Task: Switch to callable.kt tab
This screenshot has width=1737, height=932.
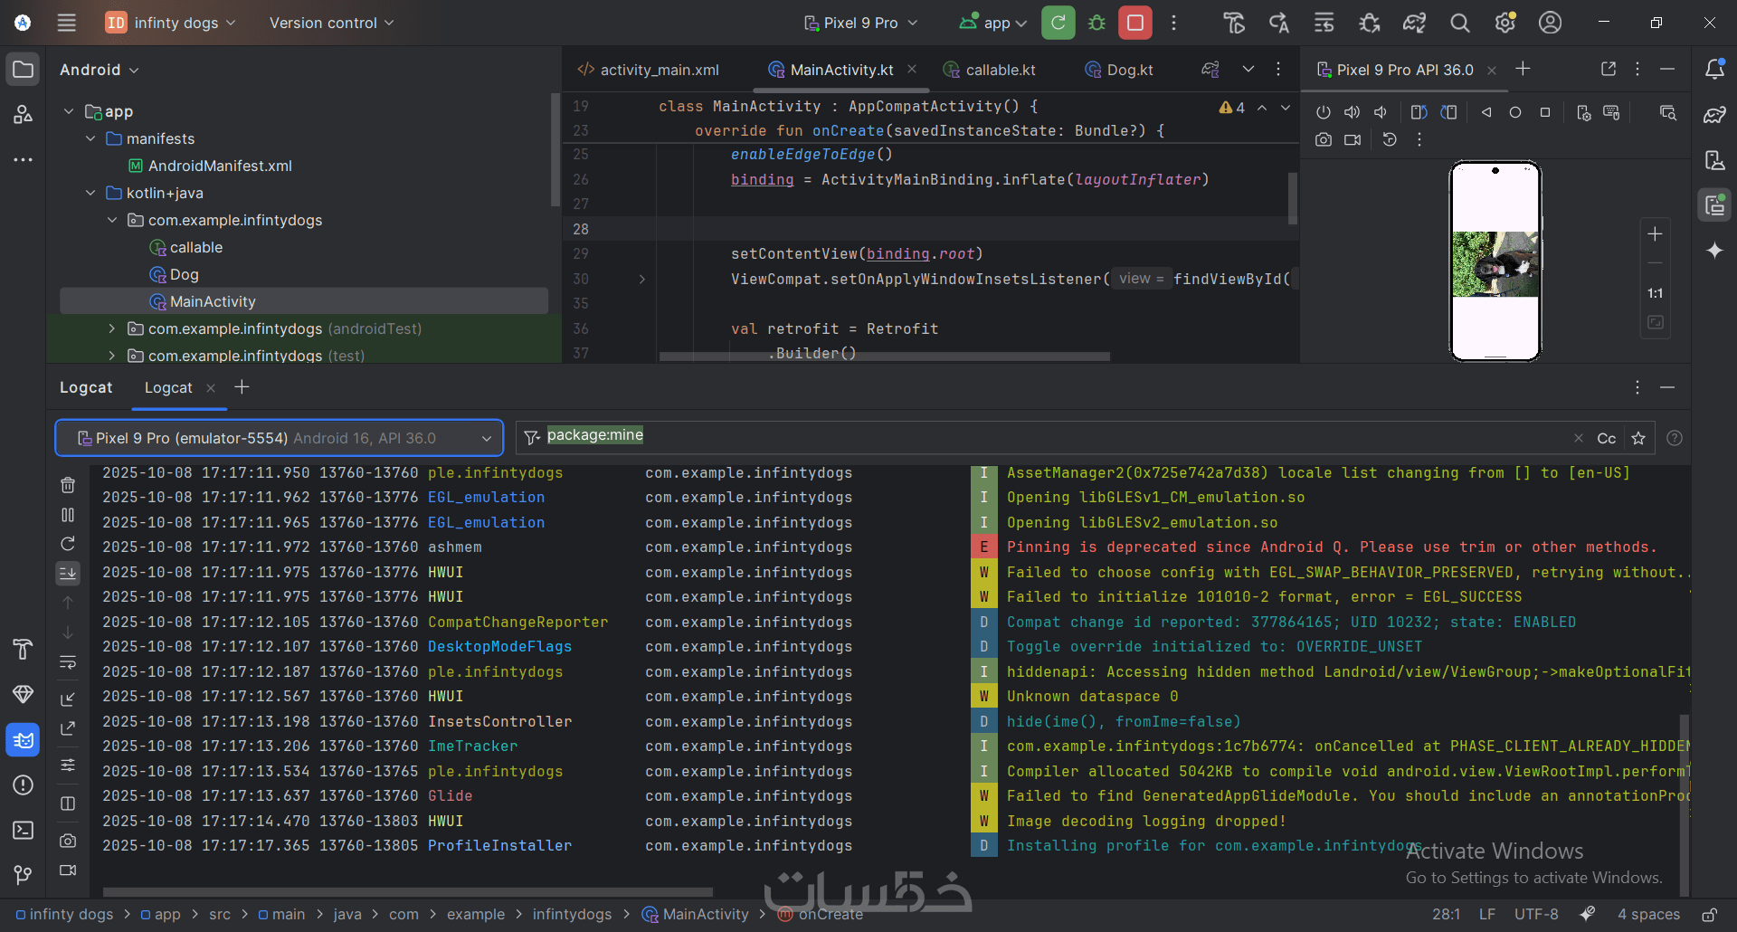Action: (990, 70)
